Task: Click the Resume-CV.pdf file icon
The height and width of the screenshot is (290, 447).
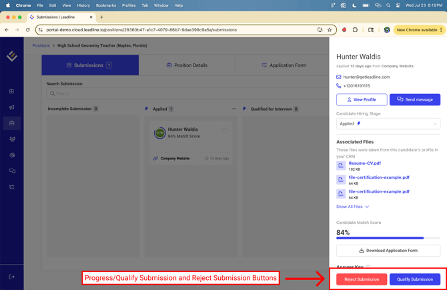Action: pyautogui.click(x=341, y=165)
